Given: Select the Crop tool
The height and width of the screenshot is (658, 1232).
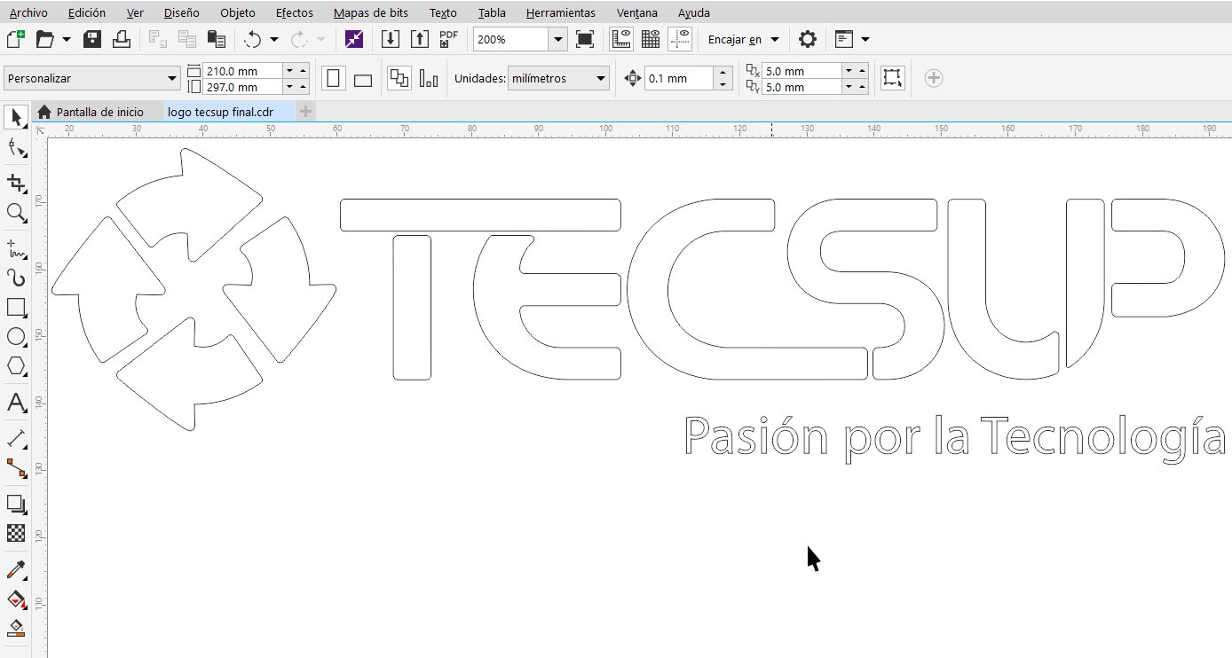Looking at the screenshot, I should click(x=16, y=184).
